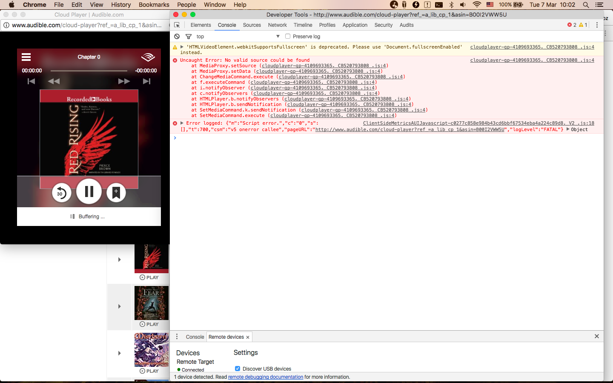Pause the audiobook playback
This screenshot has width=613, height=383.
[x=89, y=191]
